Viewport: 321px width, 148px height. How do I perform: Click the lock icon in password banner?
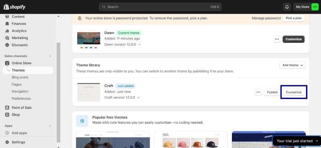coord(79,18)
